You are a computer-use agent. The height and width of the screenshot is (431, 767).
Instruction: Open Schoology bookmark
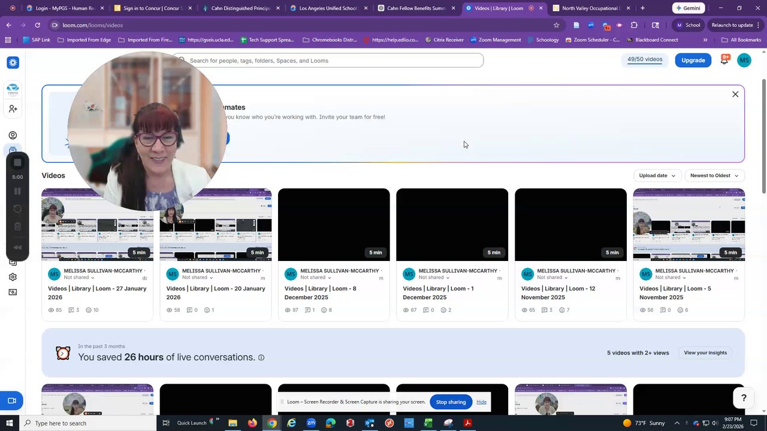542,40
